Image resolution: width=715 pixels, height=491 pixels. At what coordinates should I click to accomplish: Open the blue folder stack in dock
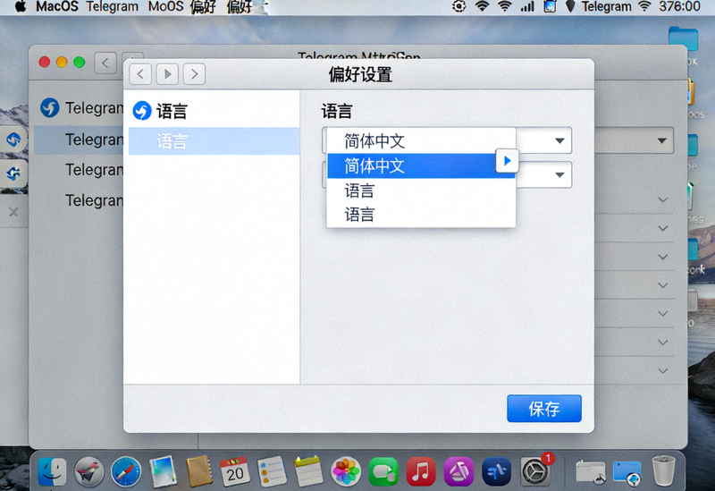point(627,472)
